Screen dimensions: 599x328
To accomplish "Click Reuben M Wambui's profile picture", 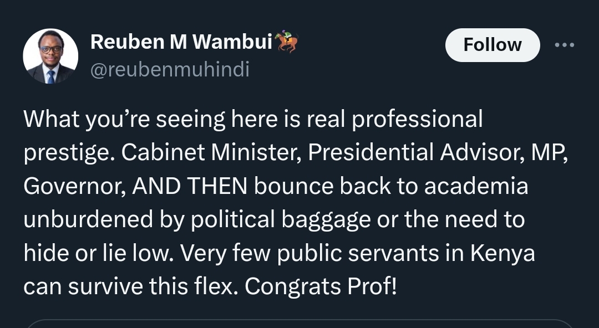I will (50, 56).
